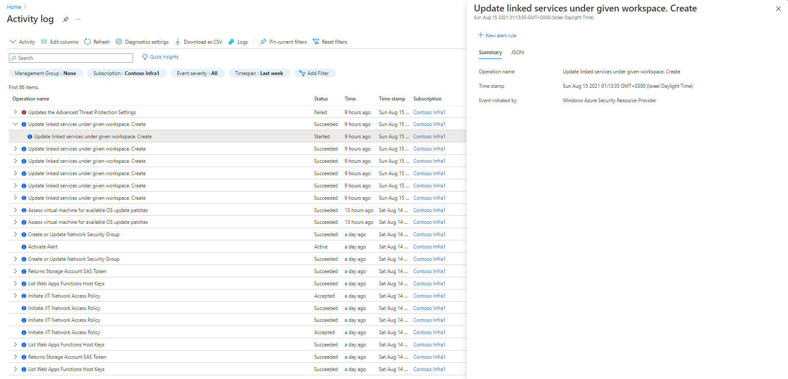Download the log as CSV

(x=199, y=42)
